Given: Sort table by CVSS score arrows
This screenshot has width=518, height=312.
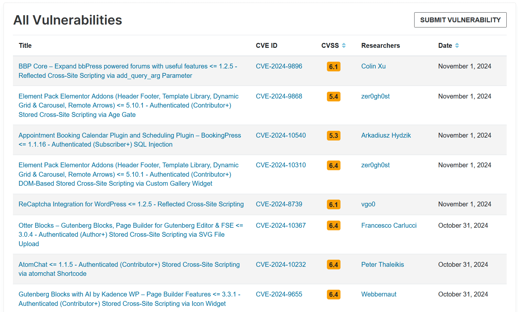Looking at the screenshot, I should (x=343, y=46).
